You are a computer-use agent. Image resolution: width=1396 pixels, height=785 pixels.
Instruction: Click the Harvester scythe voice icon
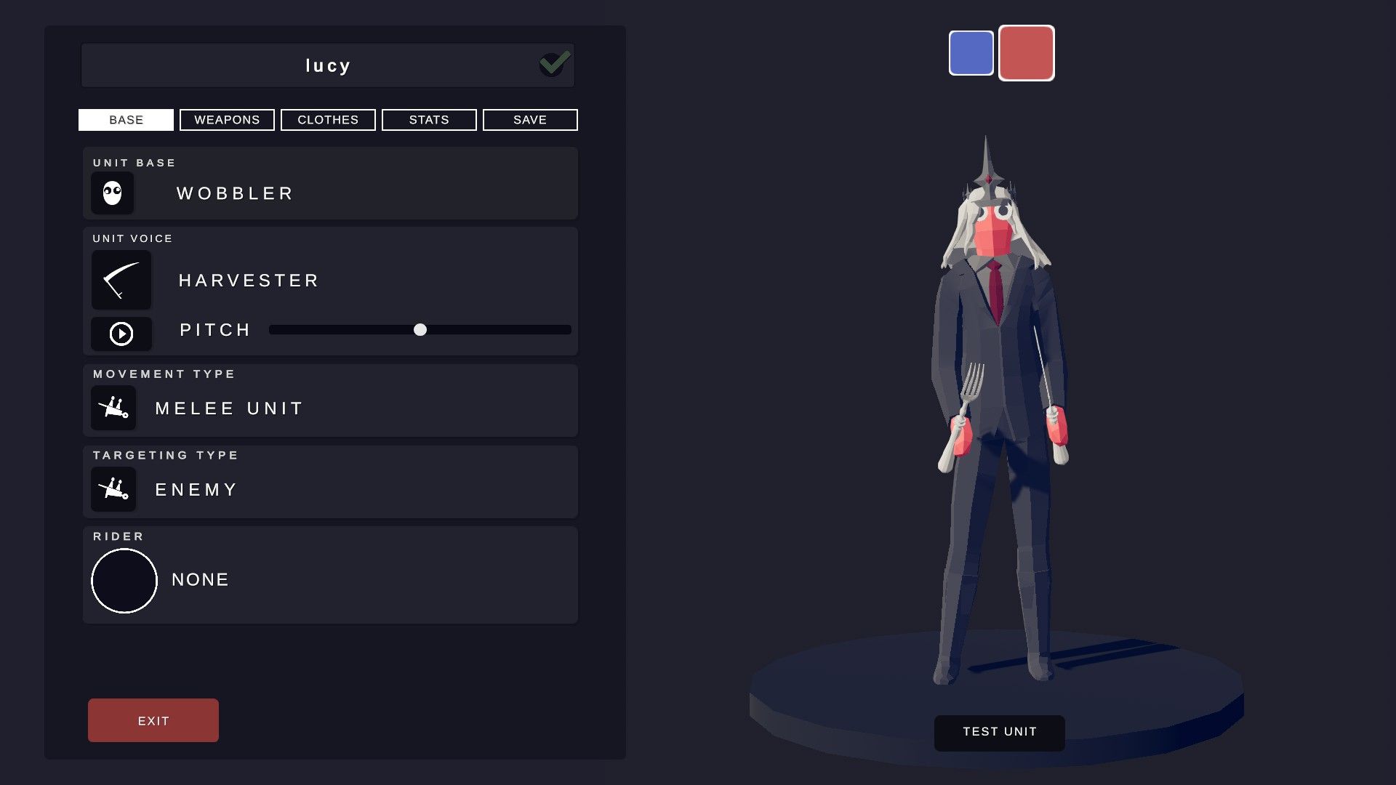tap(121, 280)
